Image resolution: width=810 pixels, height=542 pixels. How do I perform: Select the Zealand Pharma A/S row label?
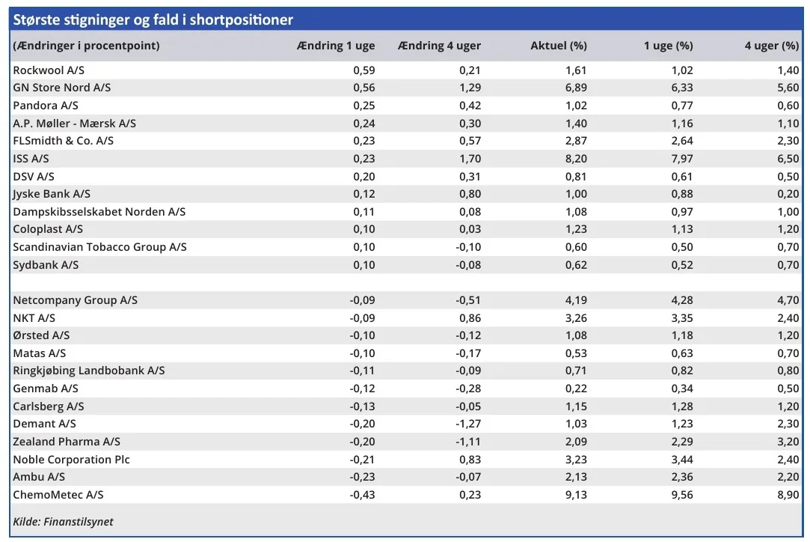click(67, 442)
